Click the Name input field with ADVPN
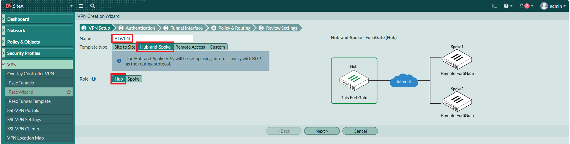 point(152,39)
